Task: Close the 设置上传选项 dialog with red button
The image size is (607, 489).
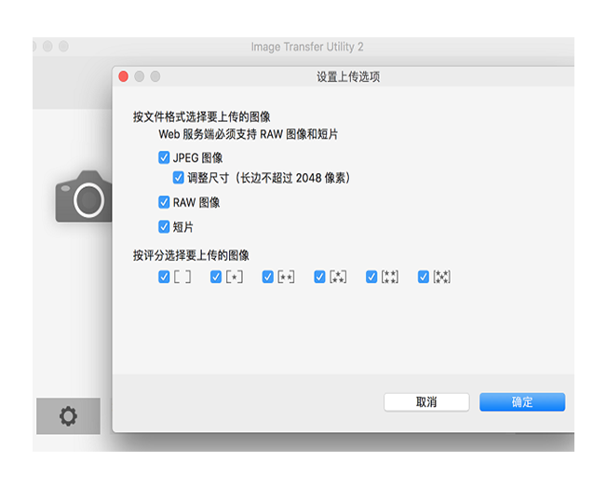Action: point(124,76)
